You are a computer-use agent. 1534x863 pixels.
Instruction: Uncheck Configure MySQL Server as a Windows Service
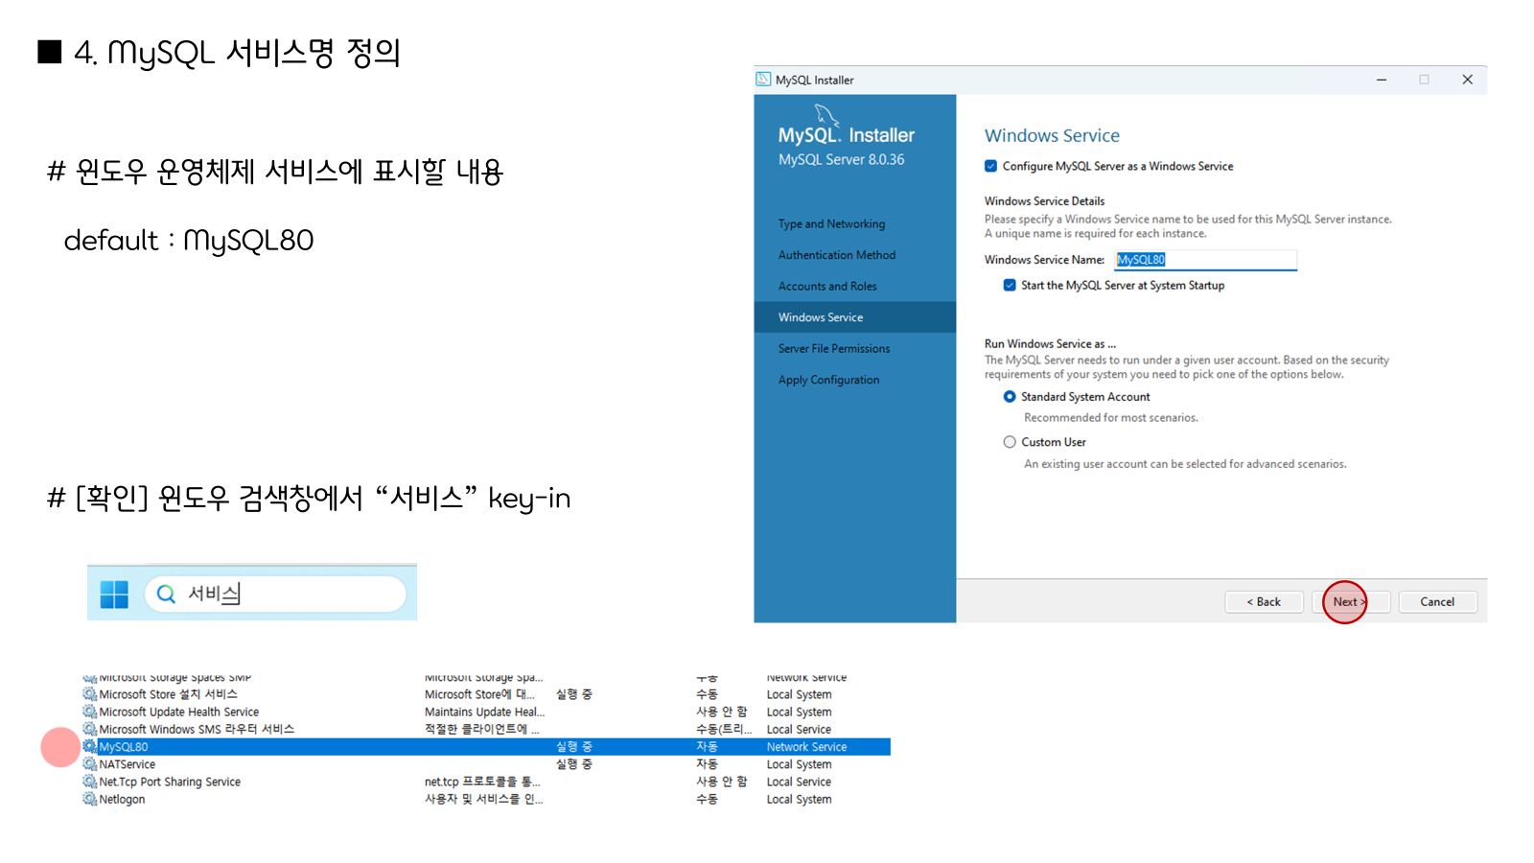click(x=990, y=166)
